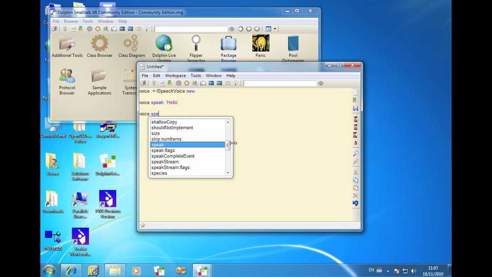Open the Workspace menu

175,75
